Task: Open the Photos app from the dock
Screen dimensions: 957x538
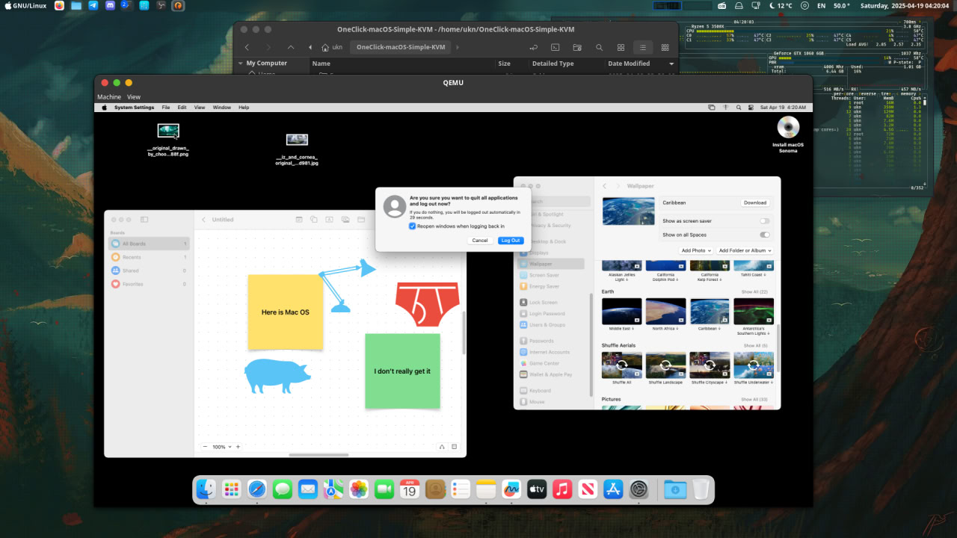Action: (359, 489)
